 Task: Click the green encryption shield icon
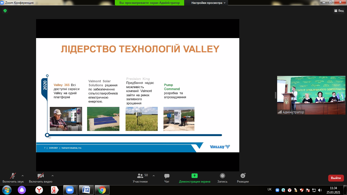coord(5,11)
